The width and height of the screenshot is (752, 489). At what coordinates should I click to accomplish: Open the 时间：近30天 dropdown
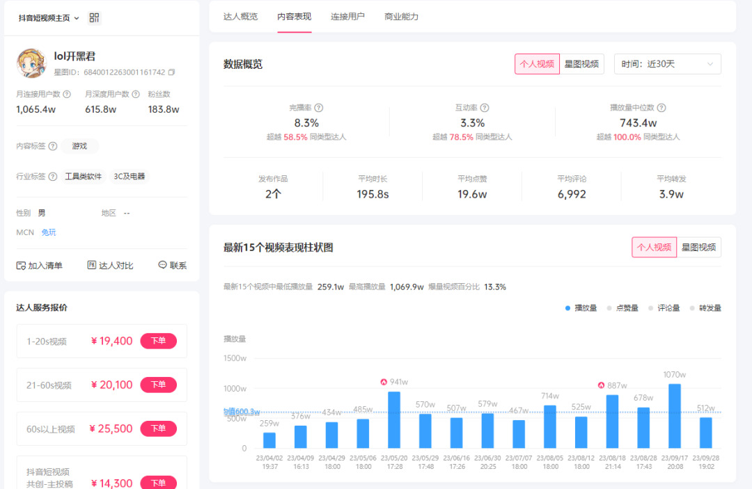(667, 64)
